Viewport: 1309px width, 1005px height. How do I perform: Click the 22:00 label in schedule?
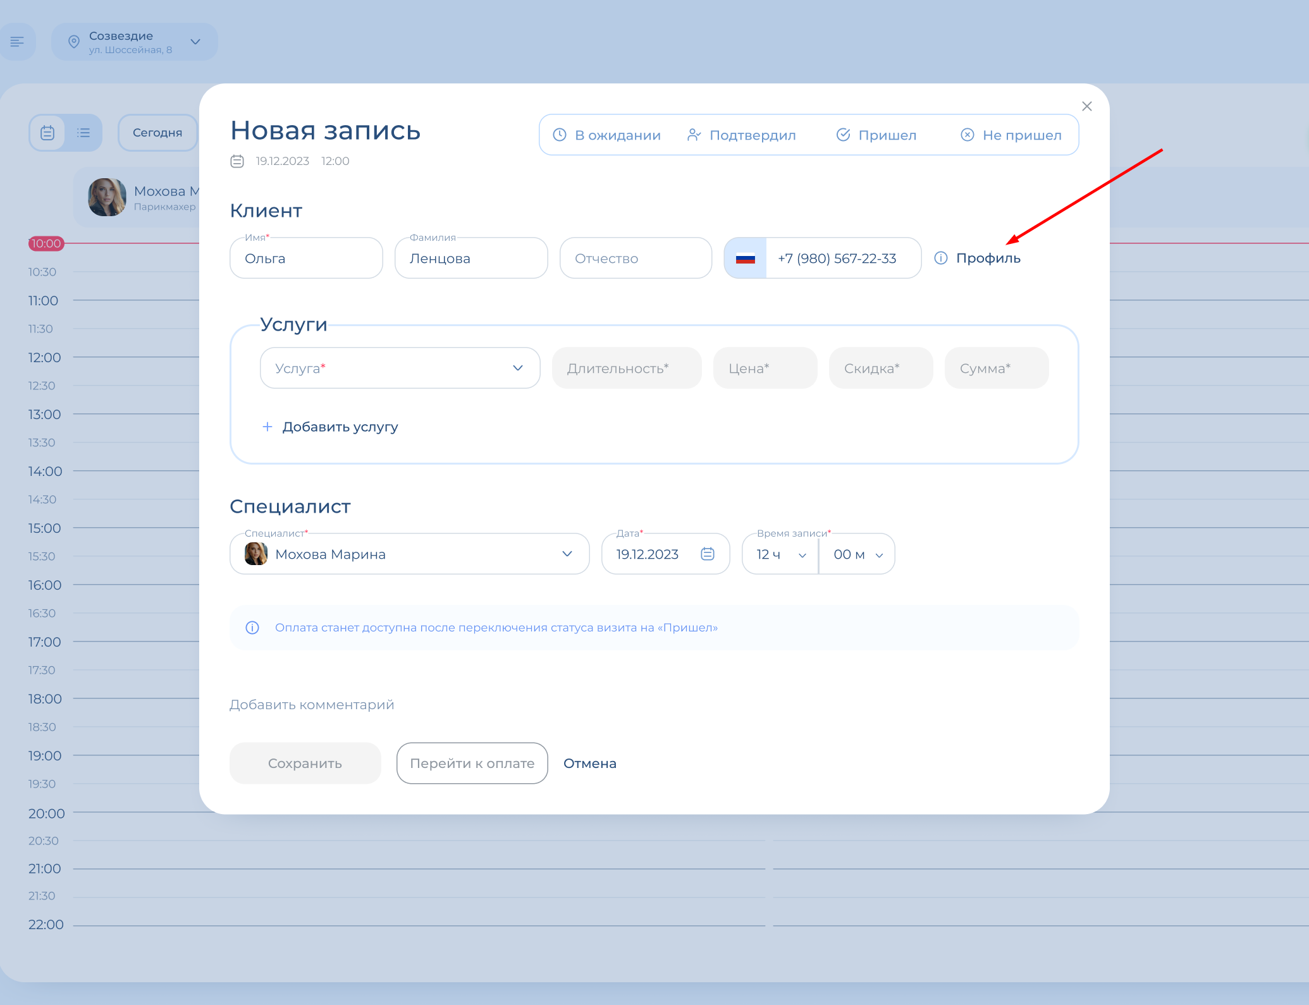pos(46,925)
